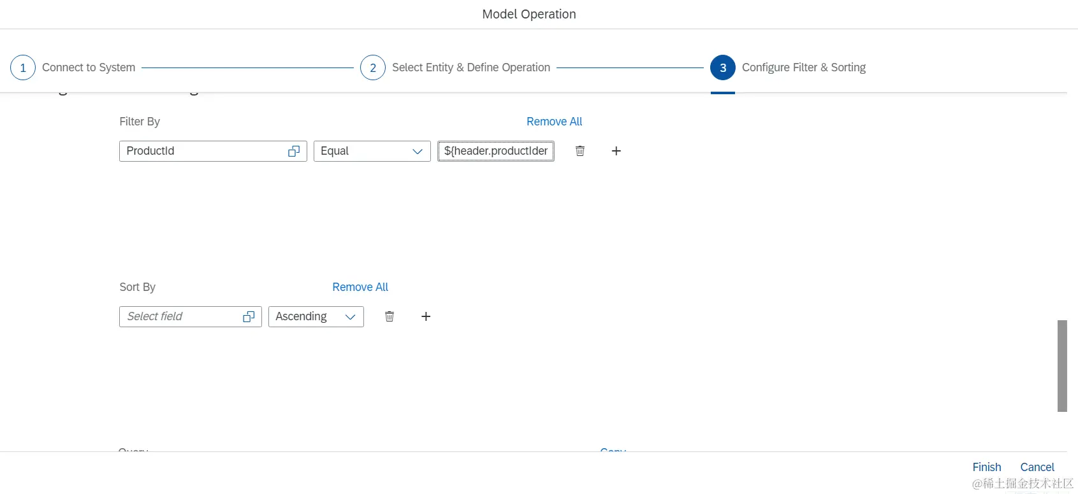
Task: Open the Equal operator dropdown
Action: point(372,152)
